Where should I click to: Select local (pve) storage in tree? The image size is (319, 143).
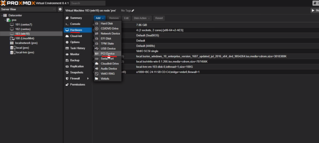coord(31,48)
